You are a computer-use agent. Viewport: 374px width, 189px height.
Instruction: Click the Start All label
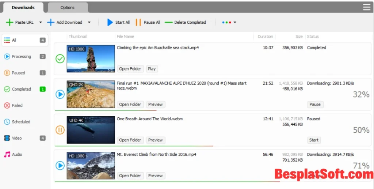click(122, 22)
